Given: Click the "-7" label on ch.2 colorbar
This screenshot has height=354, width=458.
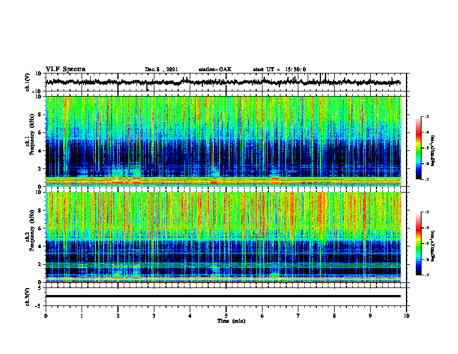Looking at the screenshot, I should point(427,275).
